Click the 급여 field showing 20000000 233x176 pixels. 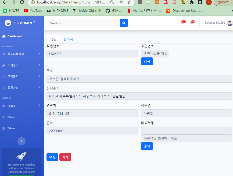coord(92,131)
